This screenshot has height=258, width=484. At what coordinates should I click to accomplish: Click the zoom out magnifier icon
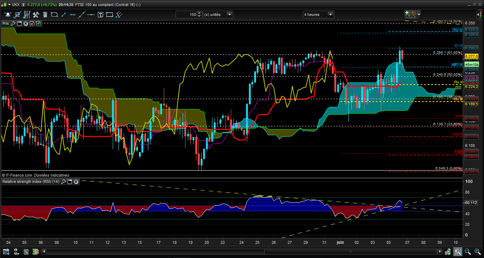coord(468,252)
